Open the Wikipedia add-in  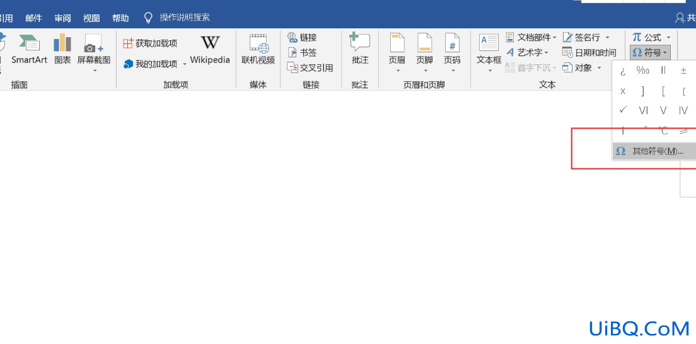tap(210, 50)
